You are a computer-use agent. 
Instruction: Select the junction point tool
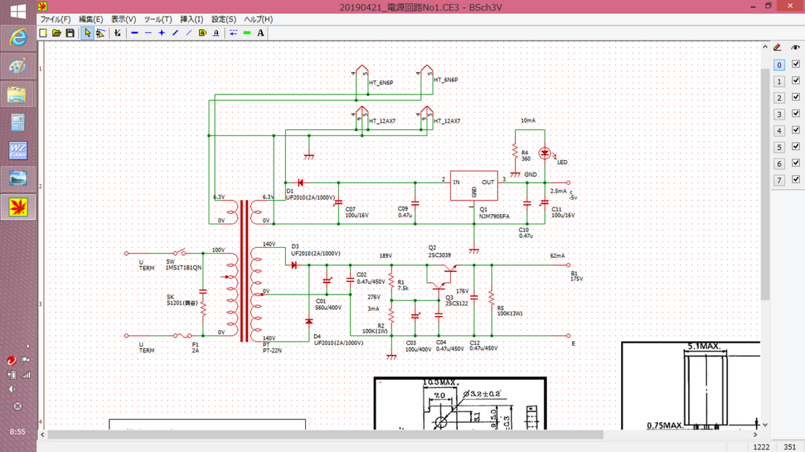[162, 33]
